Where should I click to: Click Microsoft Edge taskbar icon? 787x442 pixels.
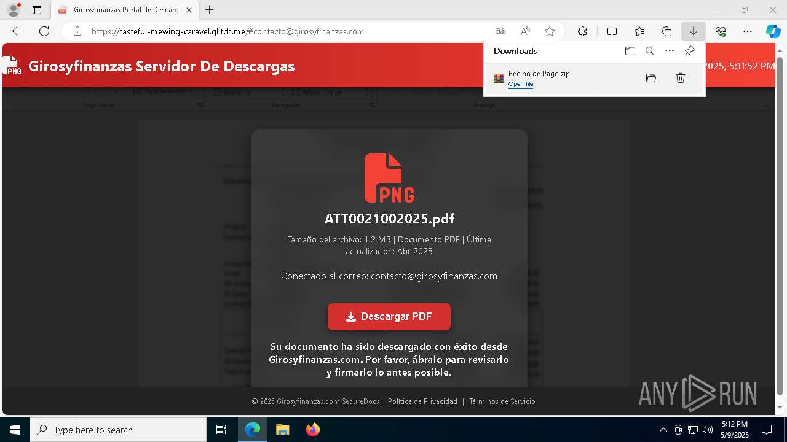(253, 430)
